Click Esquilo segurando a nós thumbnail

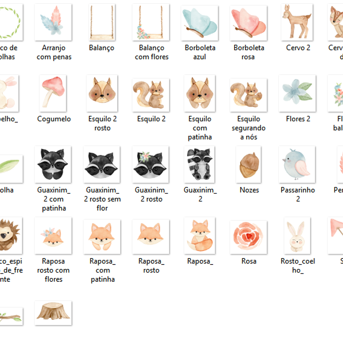coord(248,95)
